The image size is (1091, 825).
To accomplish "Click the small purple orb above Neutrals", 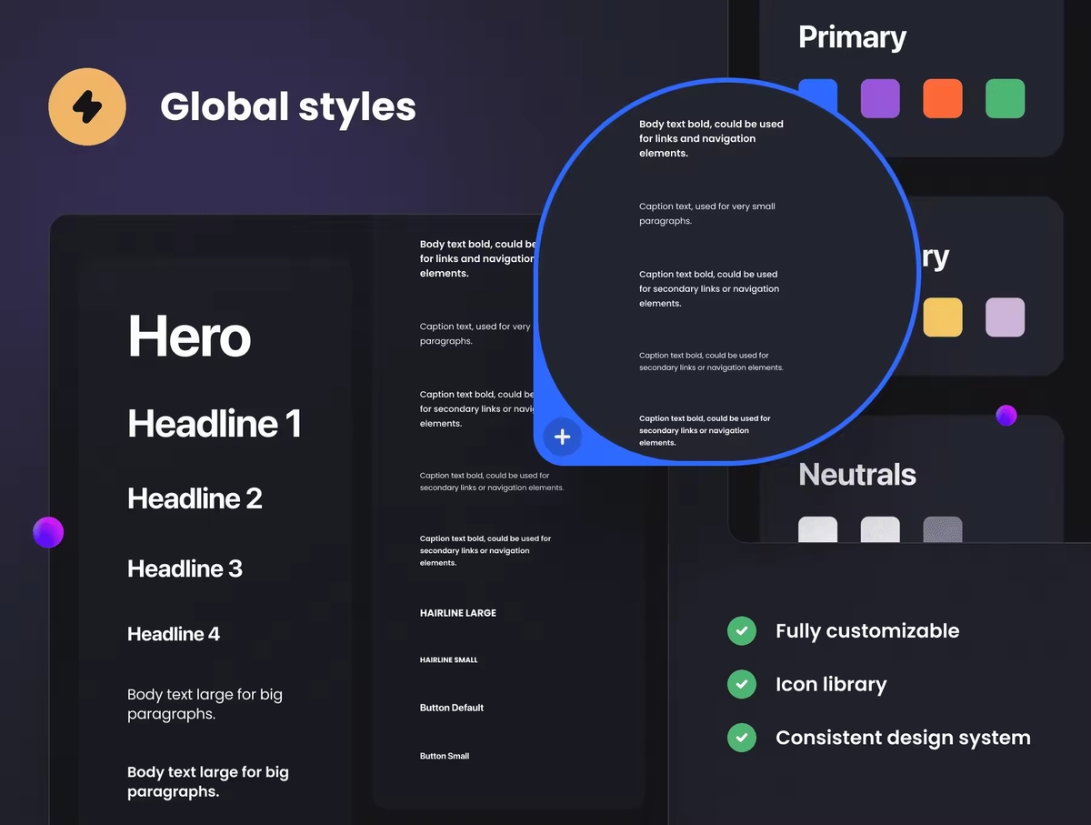I will point(1006,416).
